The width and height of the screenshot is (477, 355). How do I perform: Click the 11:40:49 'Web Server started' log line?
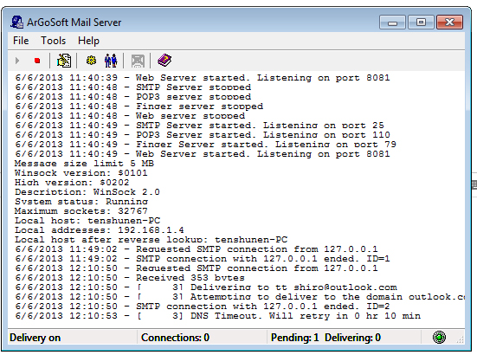(x=203, y=154)
